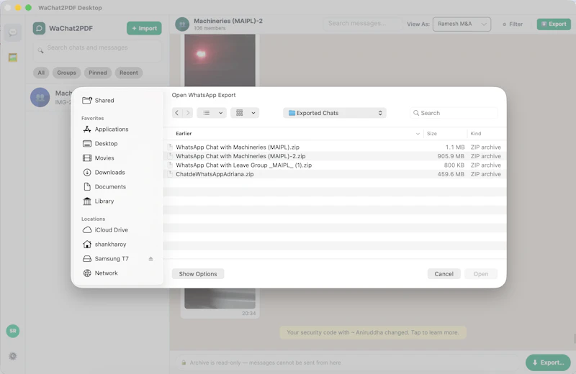Open Movies folder in Favorites
Image resolution: width=576 pixels, height=374 pixels.
pyautogui.click(x=98, y=158)
